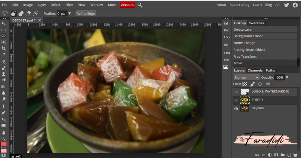Select the Hand tool
This screenshot has height=158, width=301.
pyautogui.click(x=3, y=132)
